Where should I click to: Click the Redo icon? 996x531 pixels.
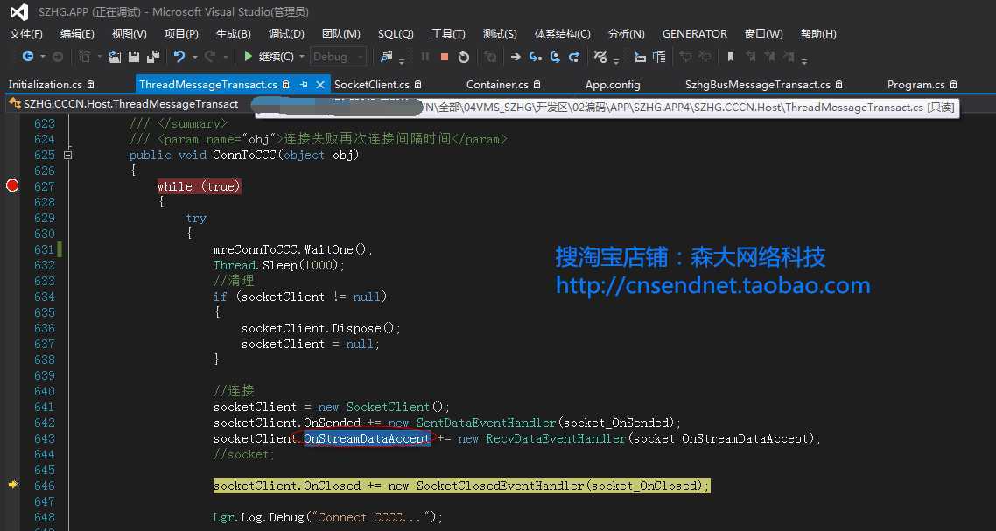pyautogui.click(x=210, y=57)
